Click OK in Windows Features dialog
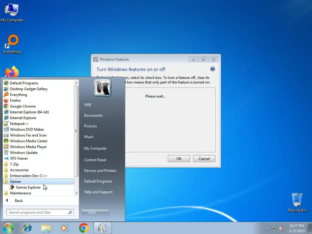 pos(179,158)
